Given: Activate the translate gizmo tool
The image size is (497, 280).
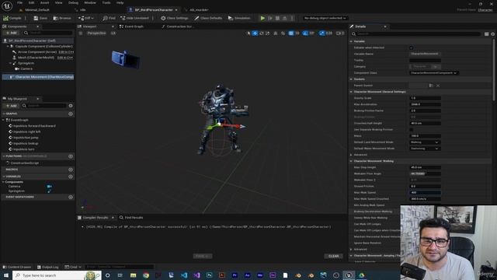Looking at the screenshot, I should coord(255,33).
